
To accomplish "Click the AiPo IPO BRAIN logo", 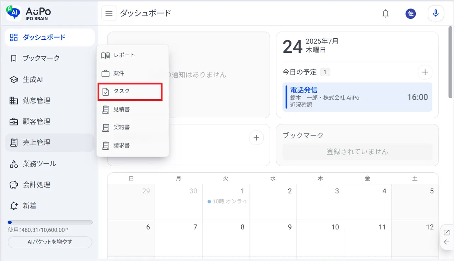I will [28, 13].
